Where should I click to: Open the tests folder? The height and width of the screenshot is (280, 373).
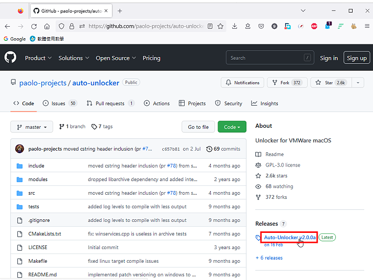click(33, 207)
